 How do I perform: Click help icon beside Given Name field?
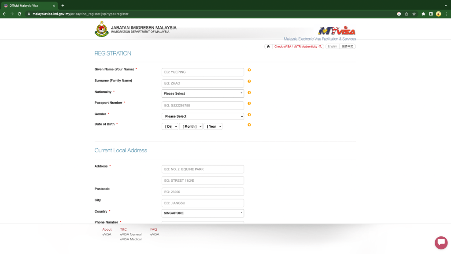249,70
